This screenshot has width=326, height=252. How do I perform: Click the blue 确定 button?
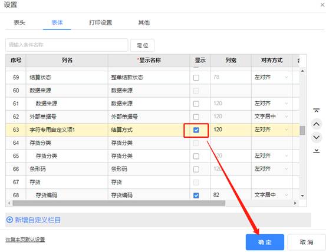click(x=265, y=242)
